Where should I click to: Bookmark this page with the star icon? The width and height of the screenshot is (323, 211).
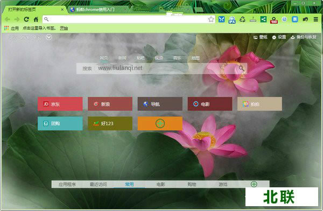tap(210, 19)
